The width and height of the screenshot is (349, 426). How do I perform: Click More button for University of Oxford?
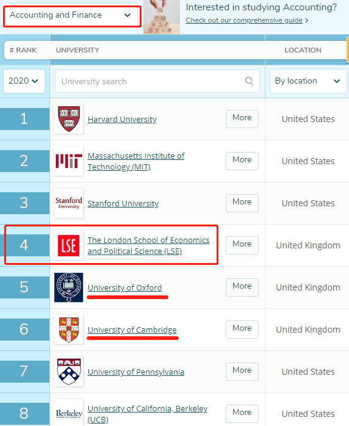click(x=242, y=287)
